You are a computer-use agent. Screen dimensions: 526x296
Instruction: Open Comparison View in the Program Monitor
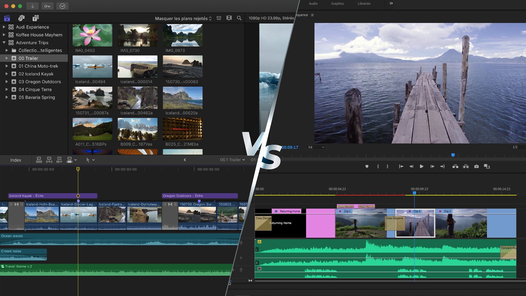(487, 166)
